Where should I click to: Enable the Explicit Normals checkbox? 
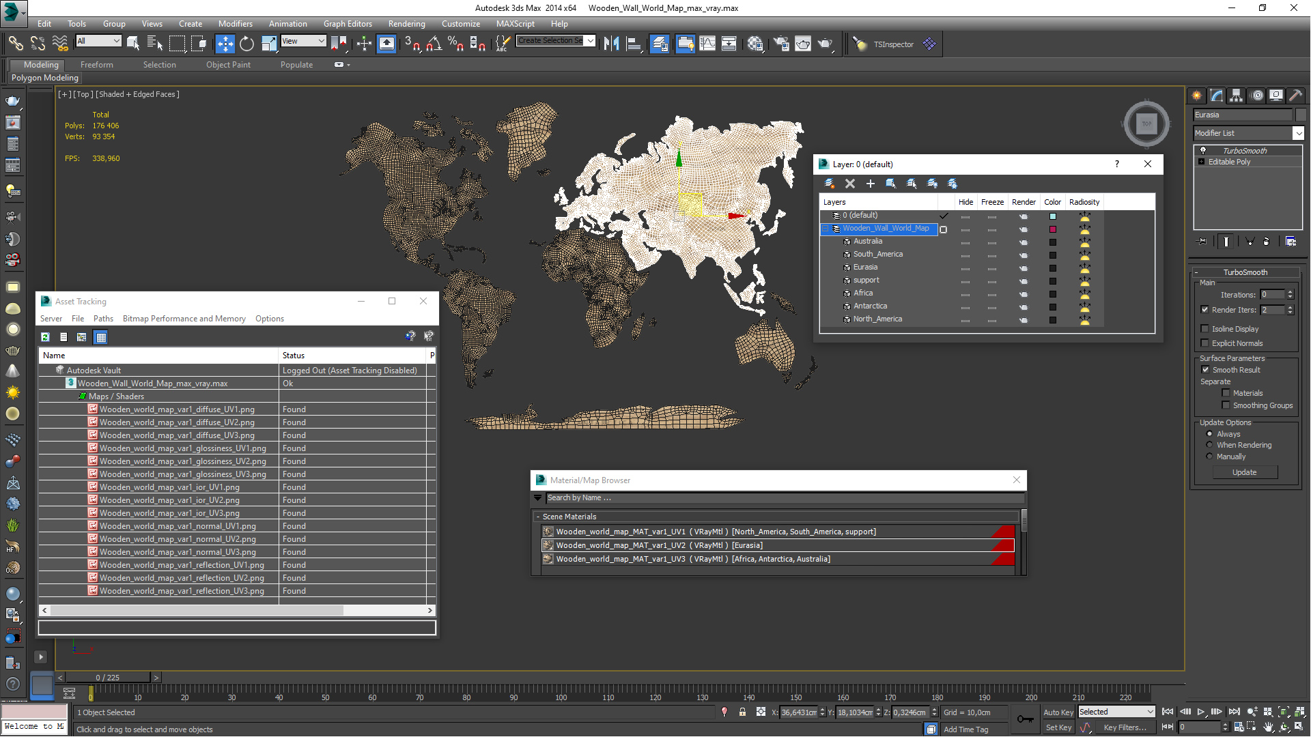[x=1205, y=343]
